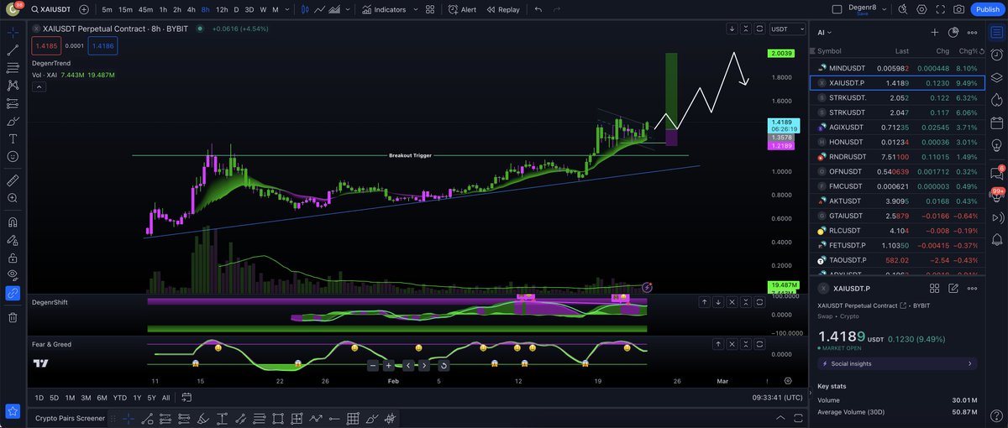This screenshot has width=1008, height=428.
Task: Create an Alert
Action: pos(462,9)
